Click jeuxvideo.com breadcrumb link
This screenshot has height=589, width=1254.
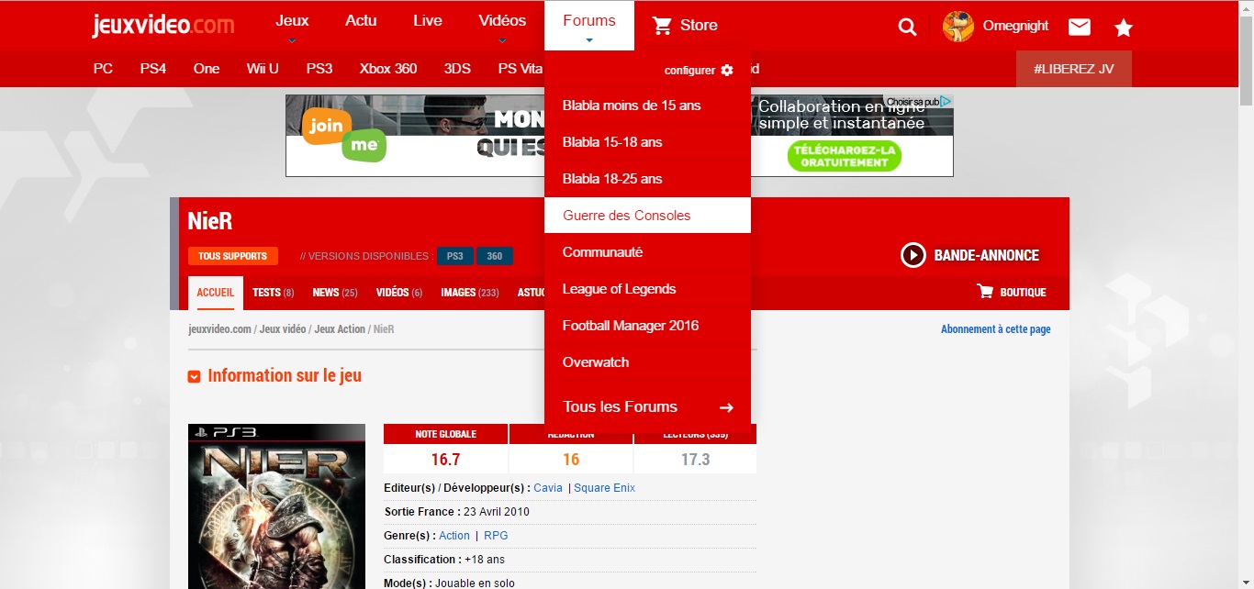tap(219, 329)
